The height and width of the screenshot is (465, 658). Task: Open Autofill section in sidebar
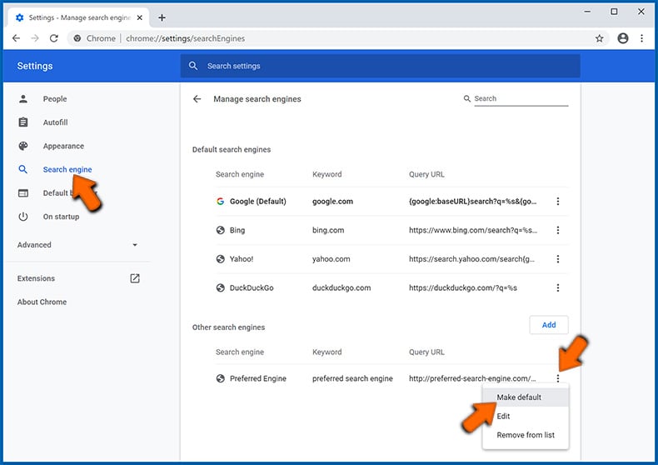click(x=56, y=122)
